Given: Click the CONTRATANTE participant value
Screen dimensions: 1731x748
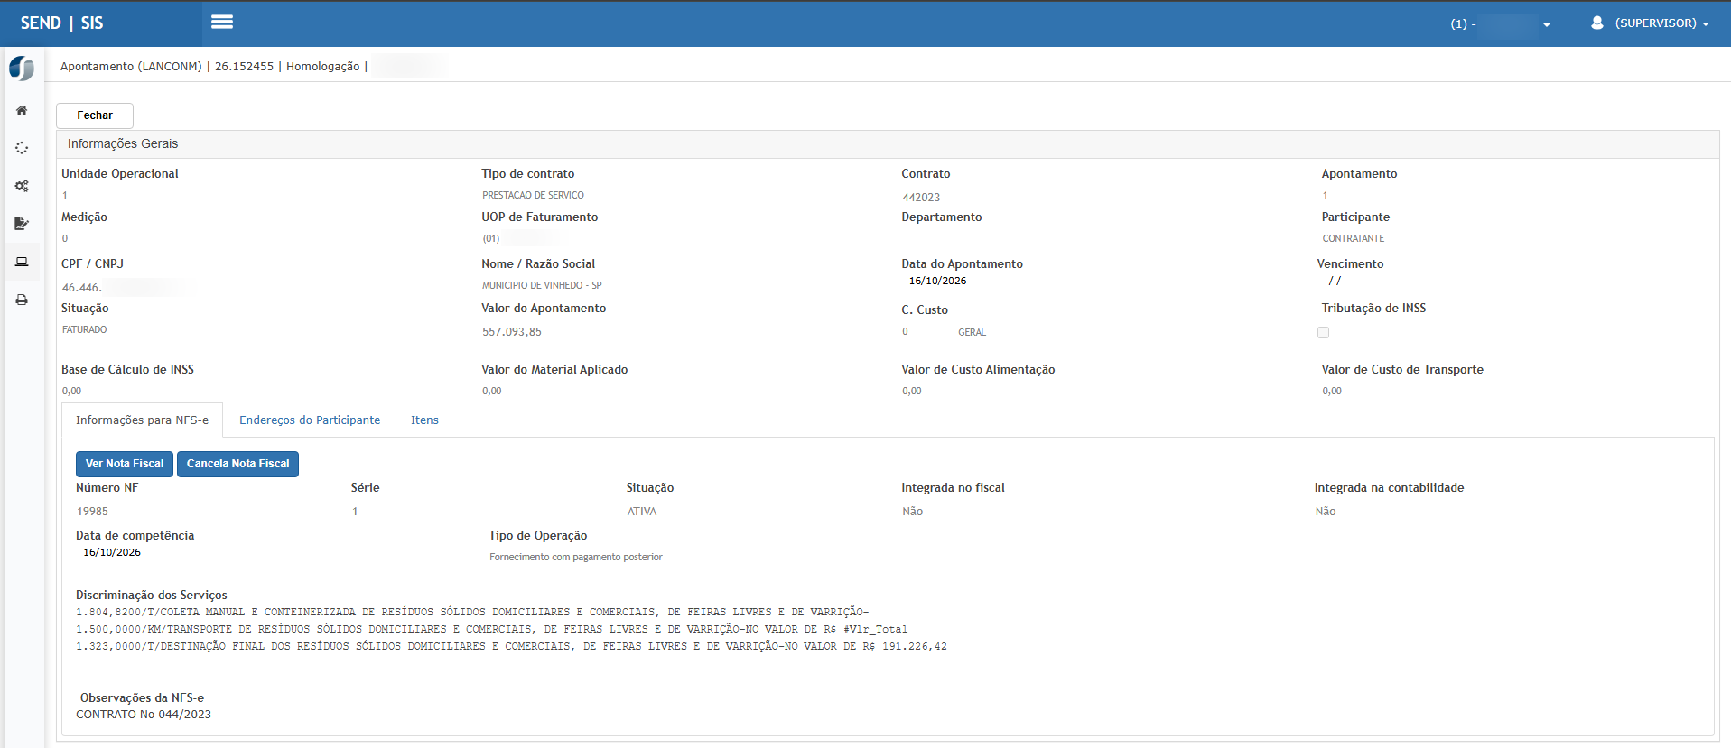Looking at the screenshot, I should coord(1353,238).
